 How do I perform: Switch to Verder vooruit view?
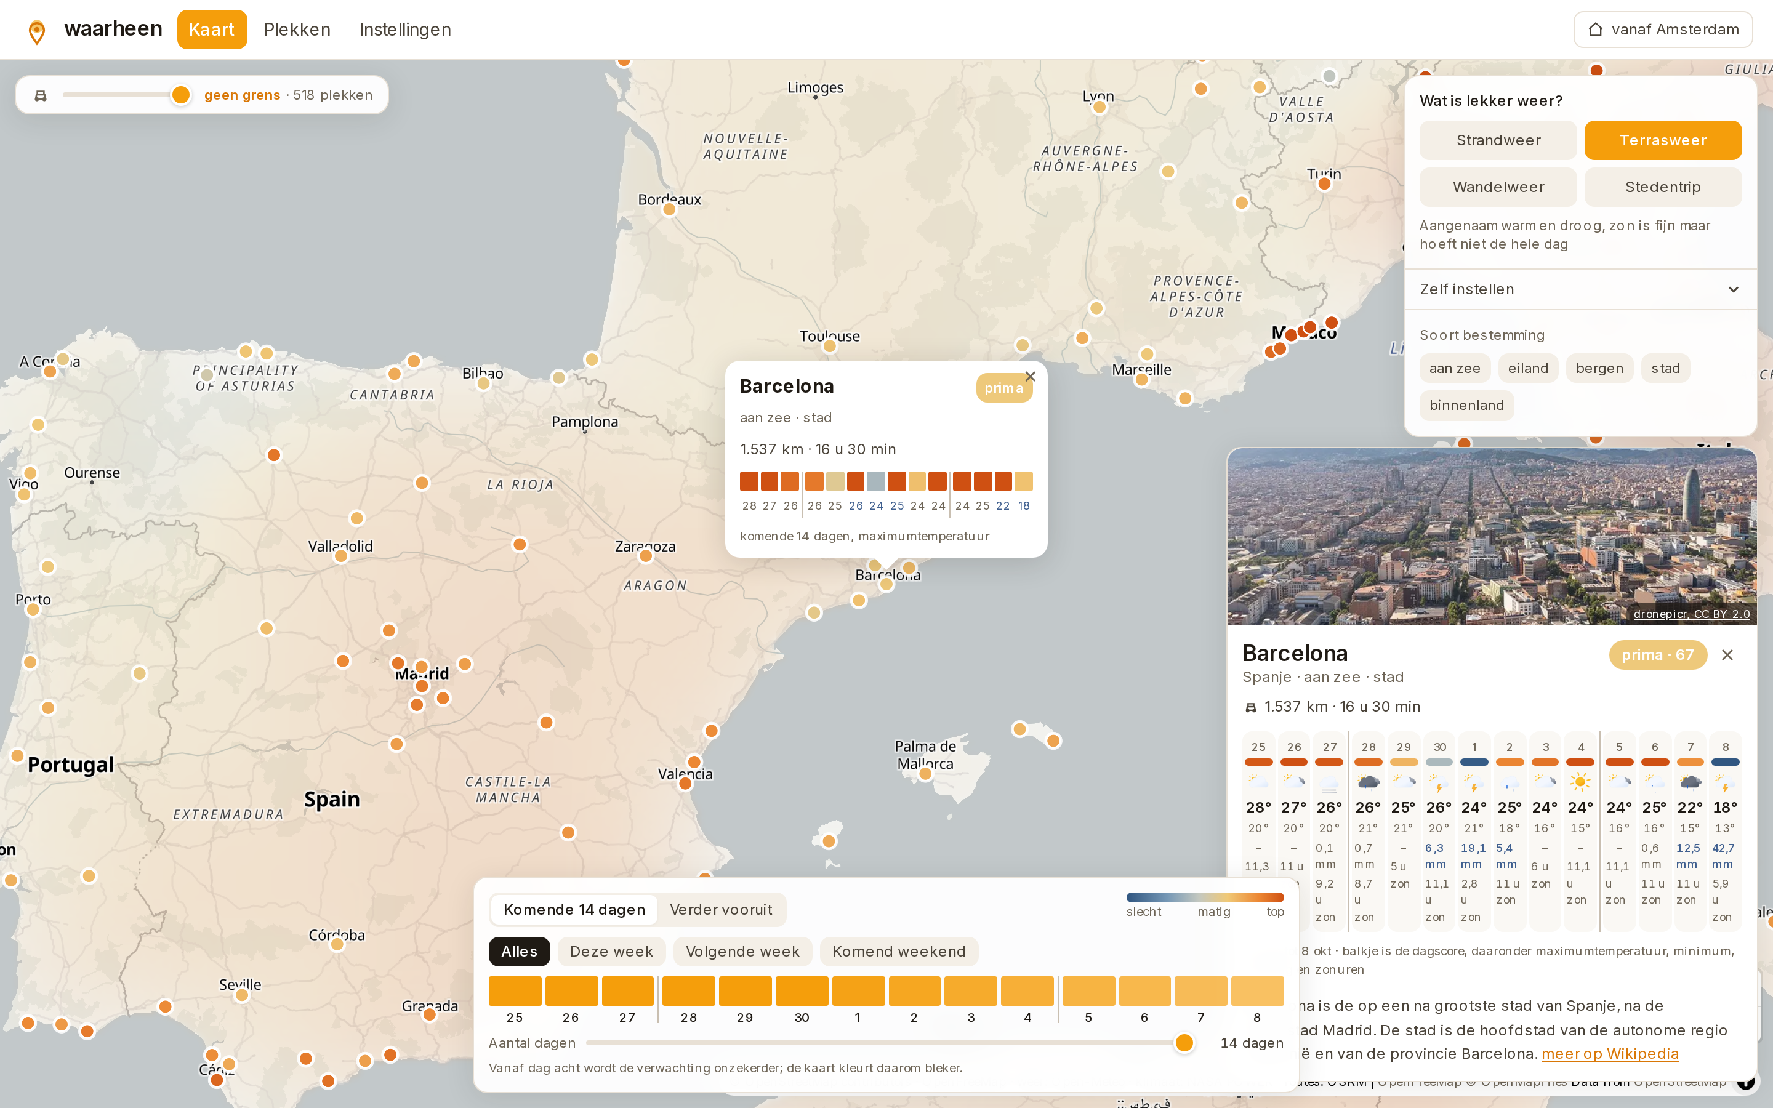(x=721, y=909)
